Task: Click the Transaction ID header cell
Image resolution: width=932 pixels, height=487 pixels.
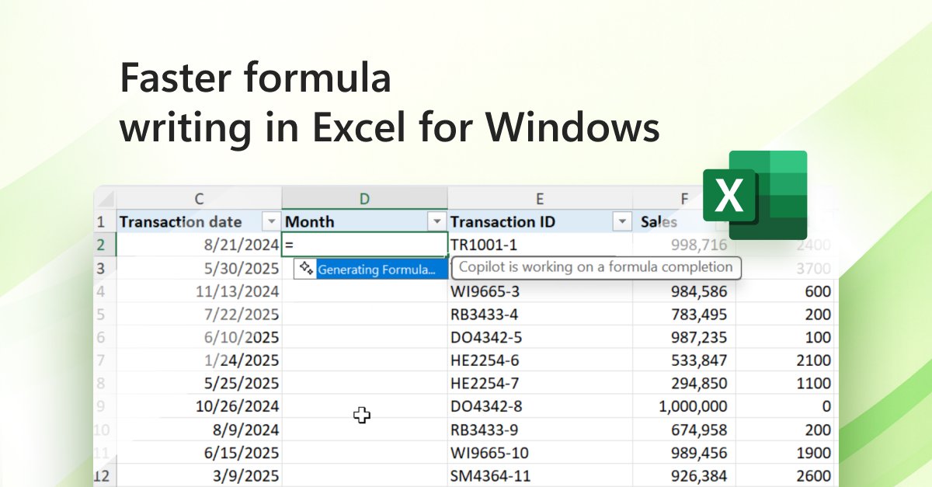Action: point(540,222)
